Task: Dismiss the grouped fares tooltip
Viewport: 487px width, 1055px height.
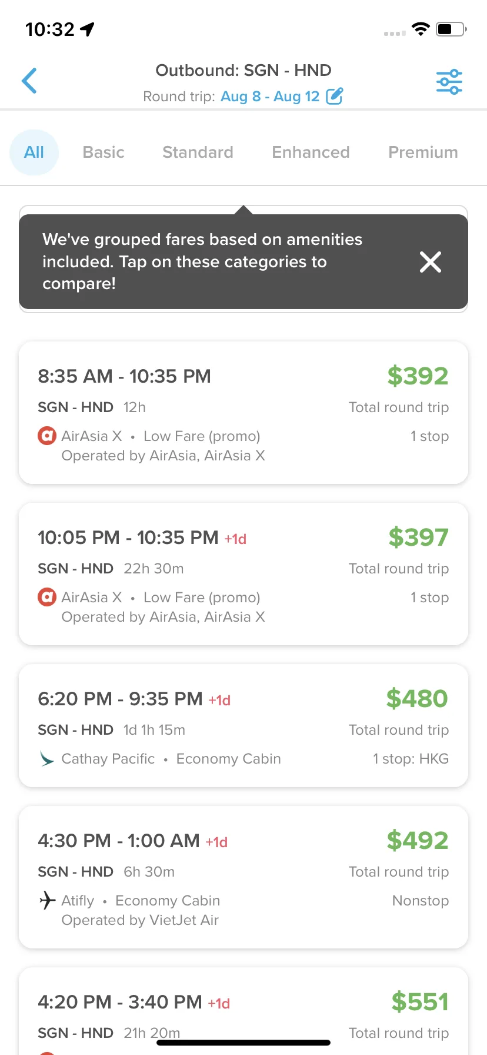Action: tap(431, 262)
